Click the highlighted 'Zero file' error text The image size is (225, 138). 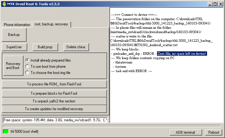(x=182, y=54)
